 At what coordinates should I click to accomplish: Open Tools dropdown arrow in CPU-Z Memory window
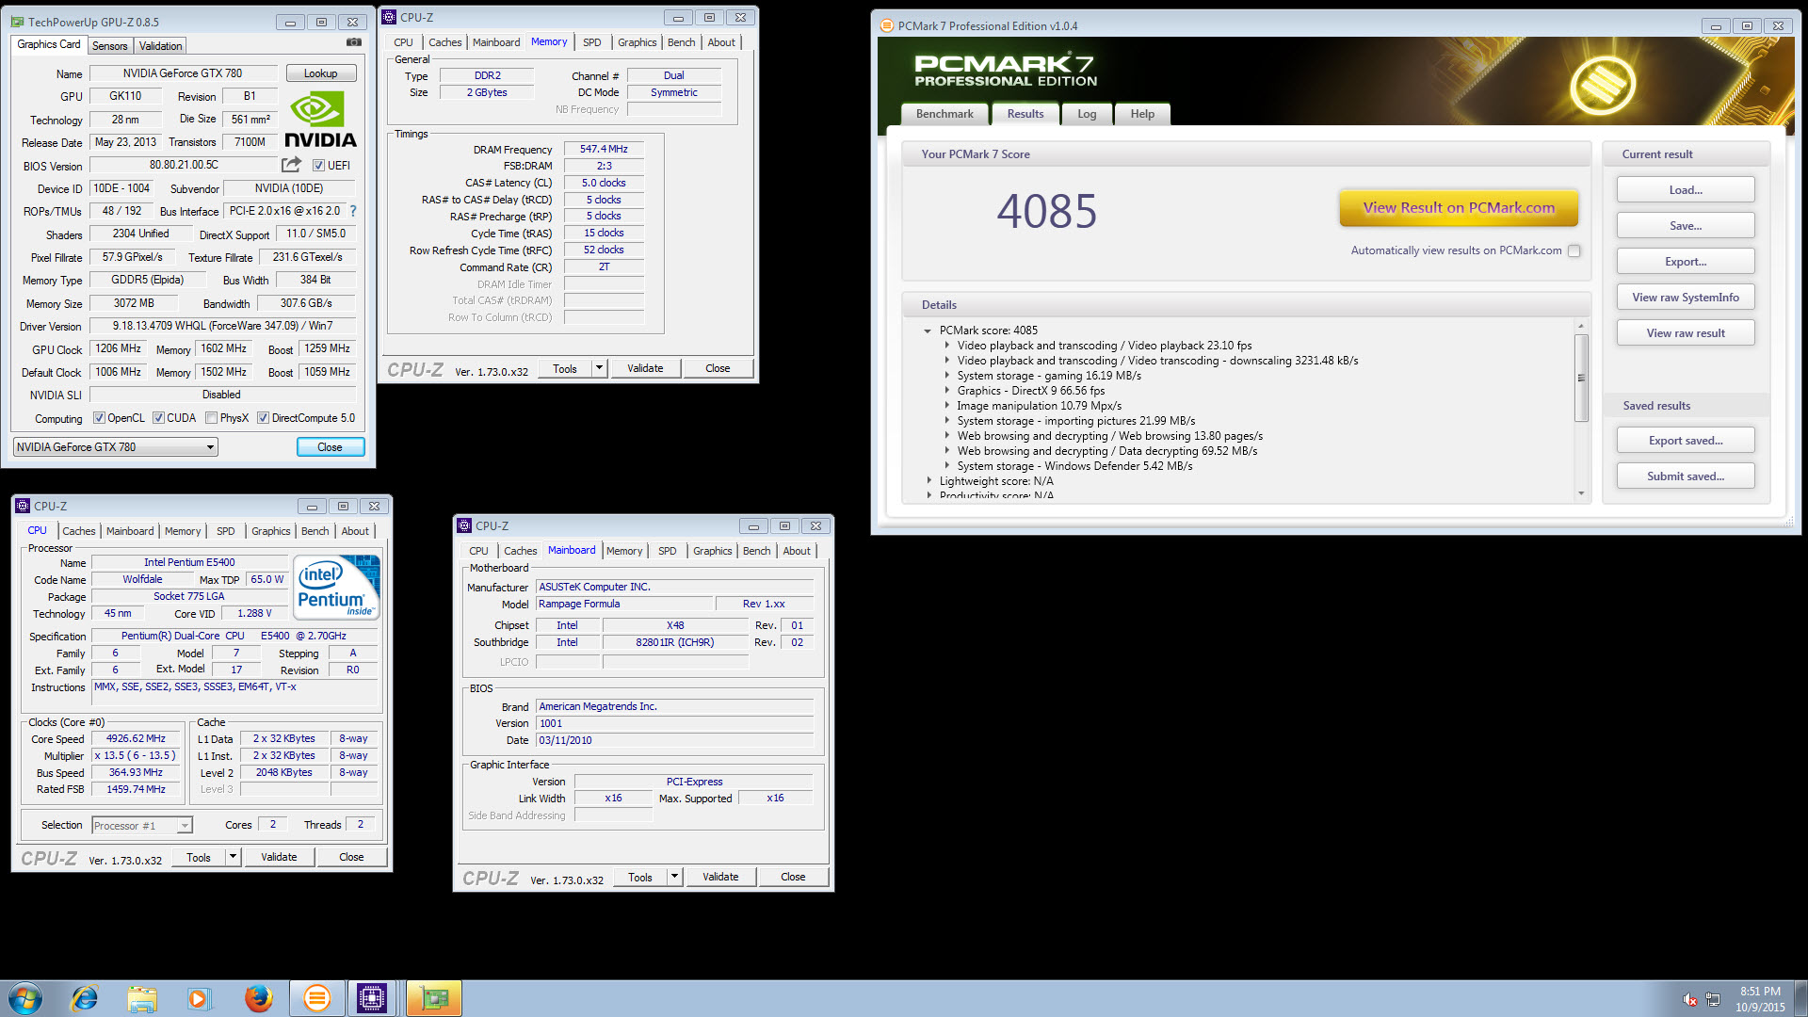coord(599,368)
